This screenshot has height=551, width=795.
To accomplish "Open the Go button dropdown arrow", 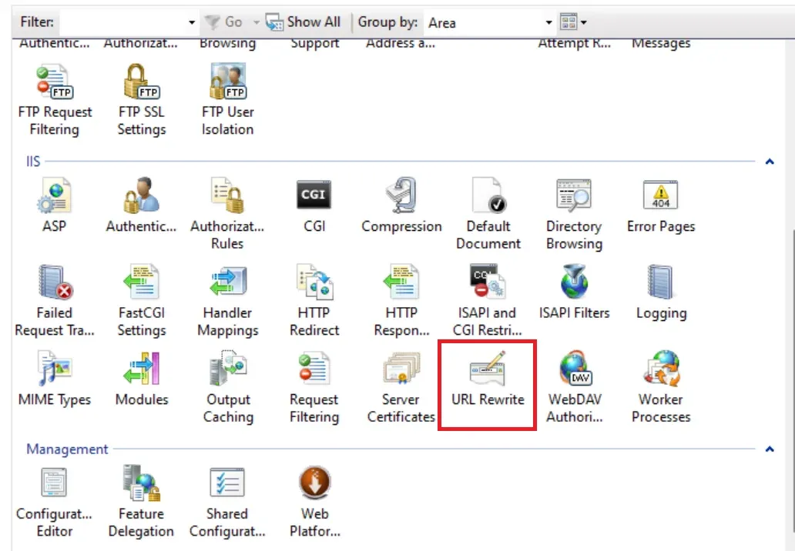I will coord(256,22).
